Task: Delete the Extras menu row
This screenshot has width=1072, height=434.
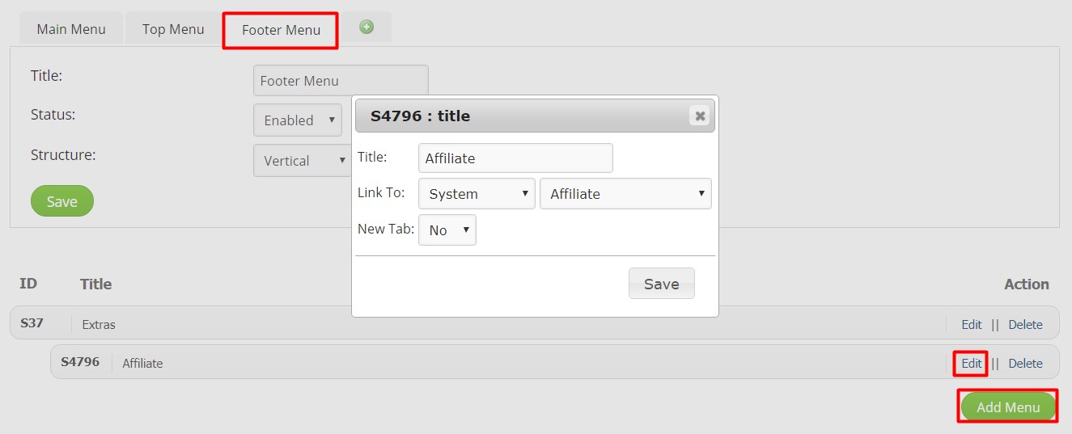Action: pos(1025,324)
